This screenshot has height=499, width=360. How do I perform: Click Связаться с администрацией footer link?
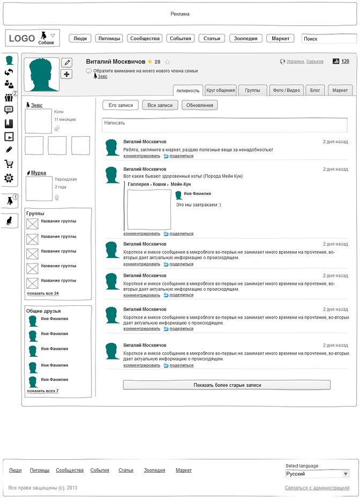tap(317, 488)
